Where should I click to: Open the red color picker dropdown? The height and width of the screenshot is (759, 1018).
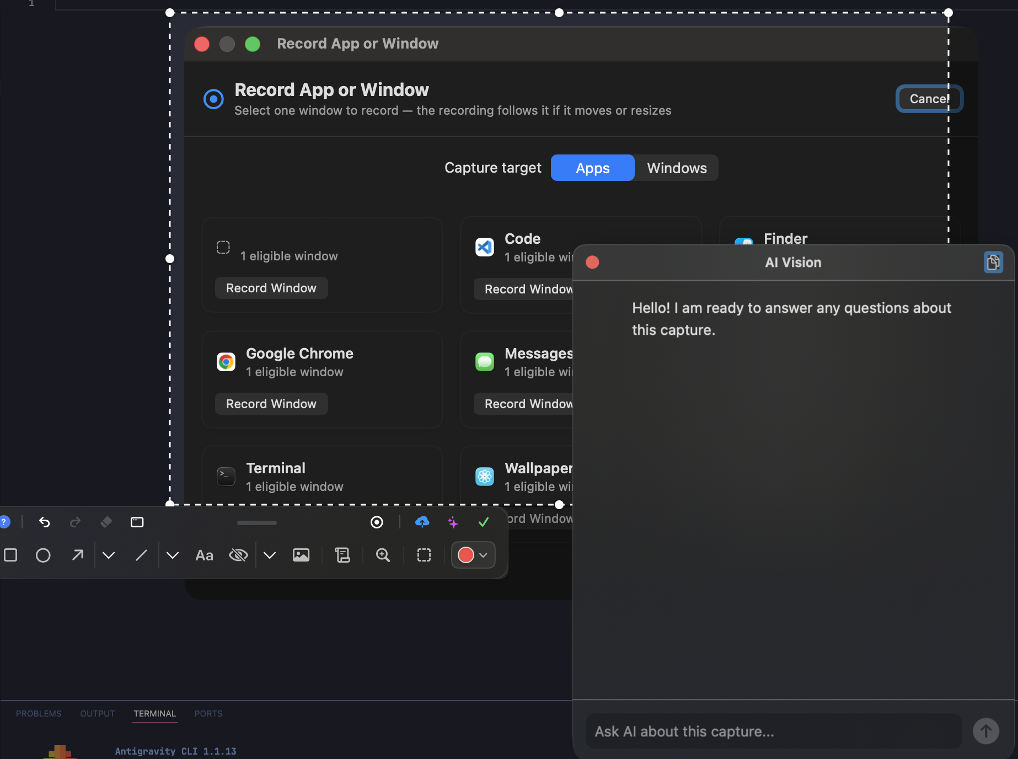(473, 555)
